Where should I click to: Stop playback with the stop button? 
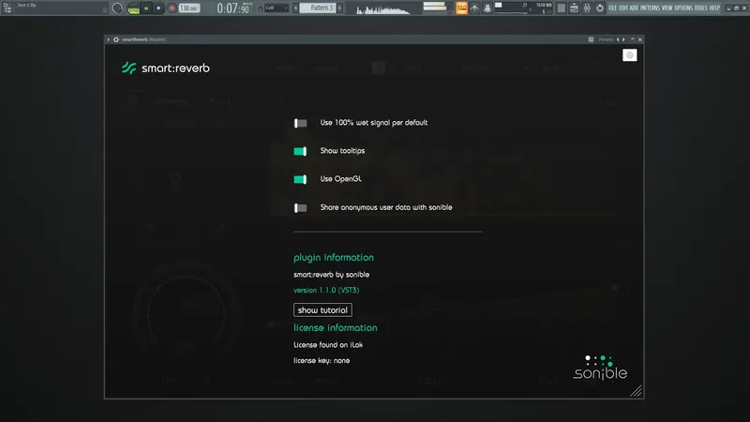[x=158, y=8]
